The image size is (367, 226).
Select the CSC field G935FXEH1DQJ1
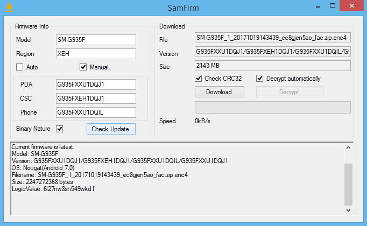[96, 98]
